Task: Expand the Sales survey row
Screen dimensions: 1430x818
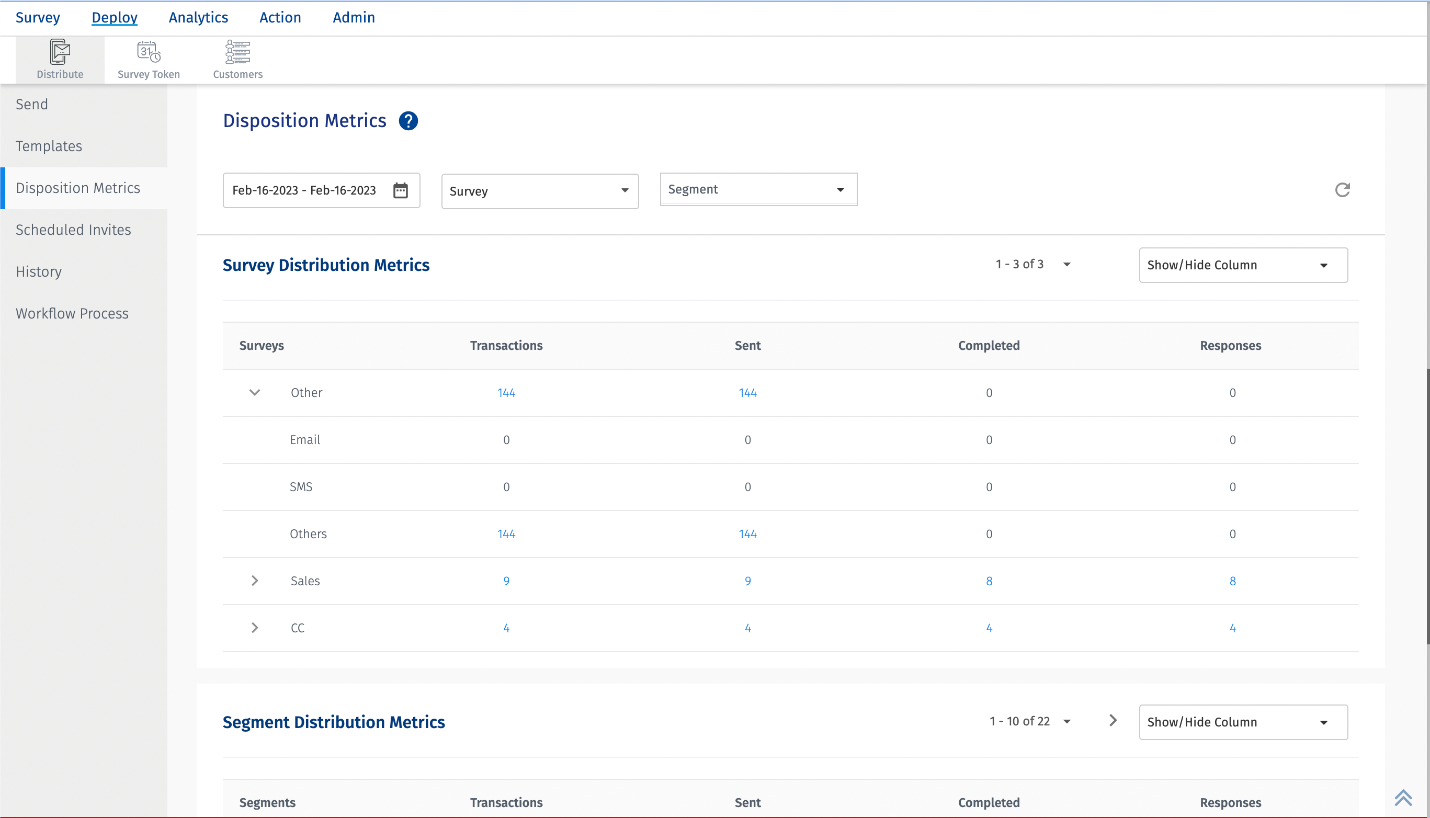Action: [254, 581]
